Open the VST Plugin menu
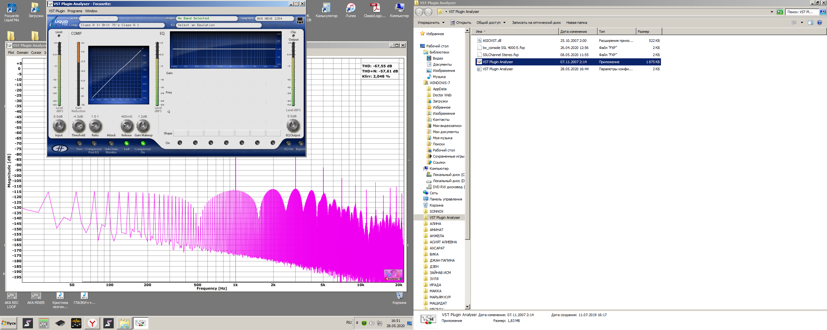The width and height of the screenshot is (827, 330). pyautogui.click(x=57, y=11)
